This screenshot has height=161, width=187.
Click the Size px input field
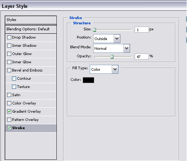pos(142,30)
